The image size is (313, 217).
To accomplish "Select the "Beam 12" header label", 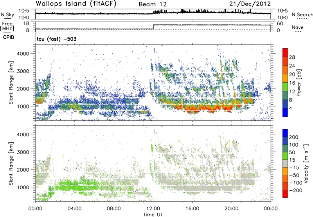I will pos(153,4).
